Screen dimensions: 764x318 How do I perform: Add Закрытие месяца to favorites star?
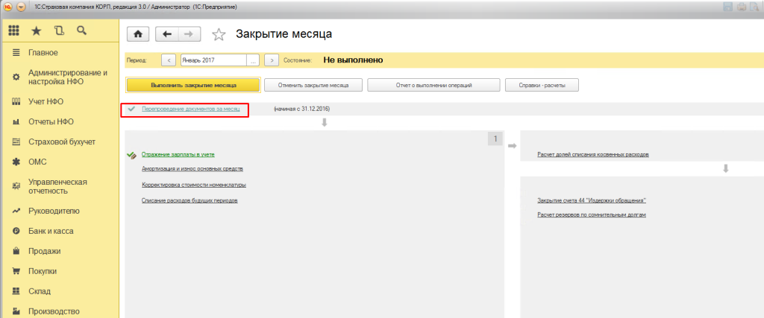(219, 34)
